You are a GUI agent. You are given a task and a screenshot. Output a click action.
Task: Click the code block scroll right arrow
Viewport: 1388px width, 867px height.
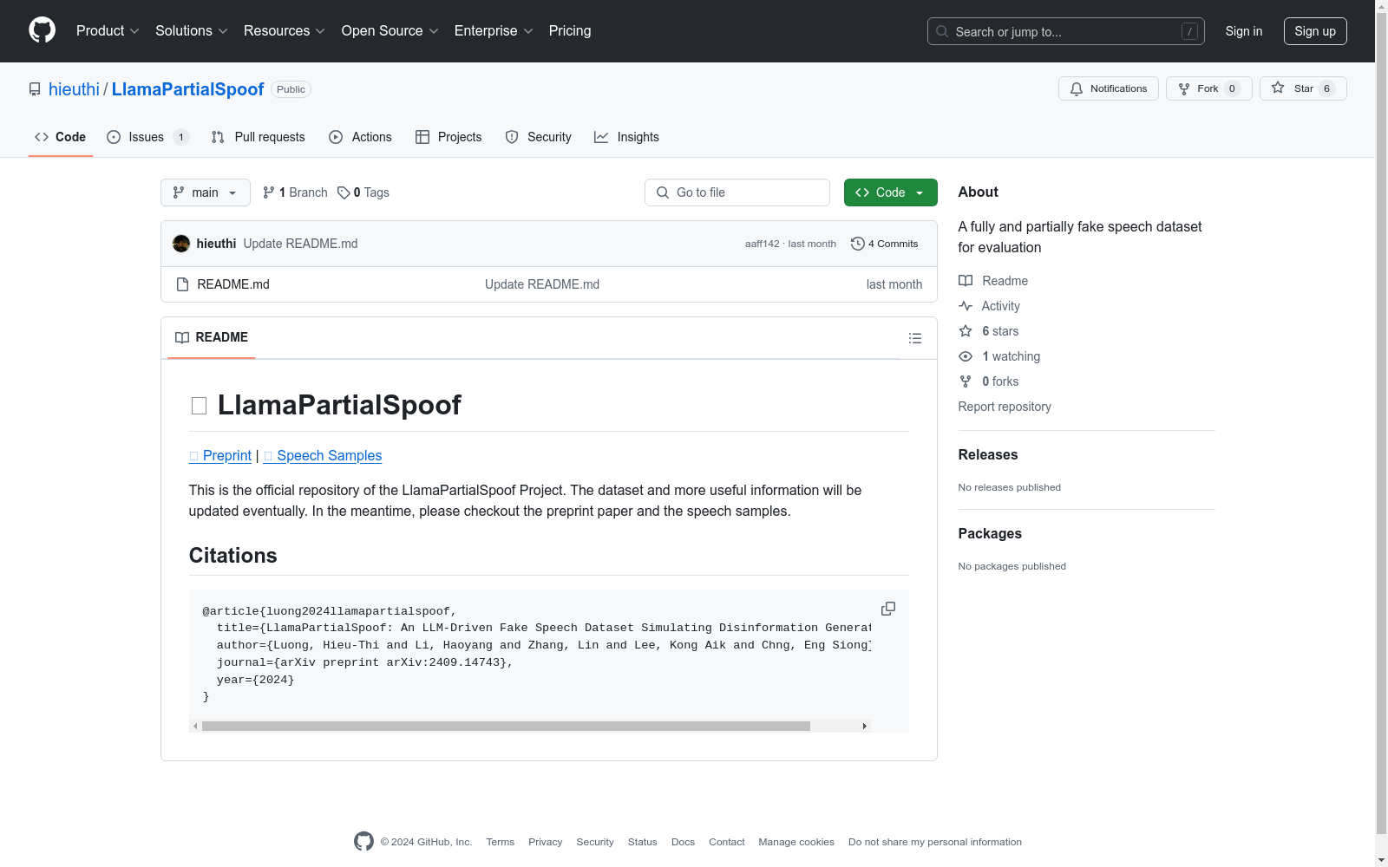865,727
